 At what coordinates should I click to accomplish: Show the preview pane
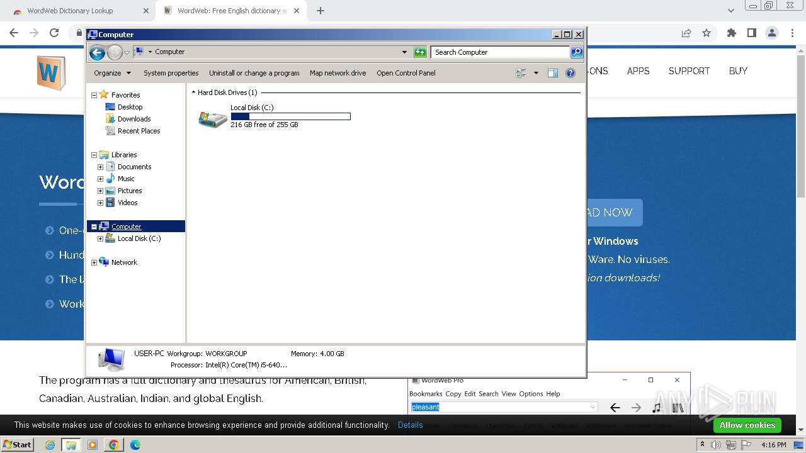click(x=553, y=73)
